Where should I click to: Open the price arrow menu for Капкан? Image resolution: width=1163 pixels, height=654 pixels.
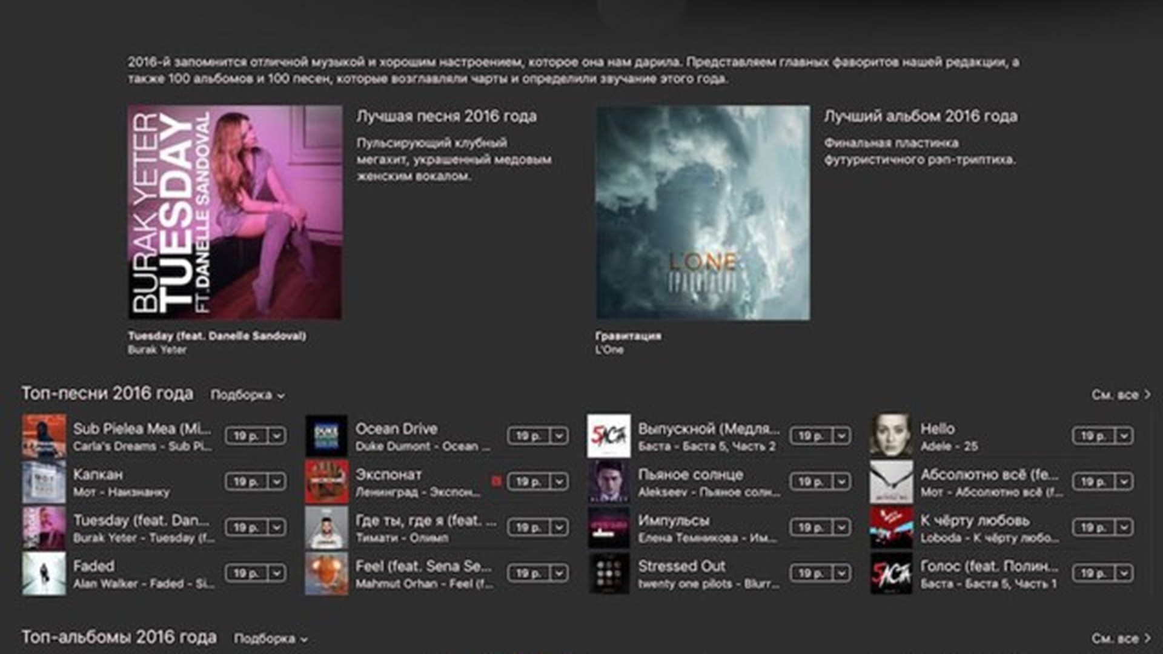point(277,482)
